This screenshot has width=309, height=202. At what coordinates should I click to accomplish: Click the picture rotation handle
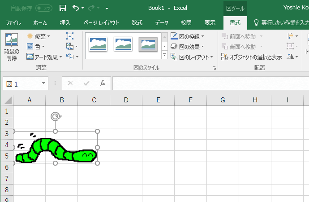pos(56,117)
